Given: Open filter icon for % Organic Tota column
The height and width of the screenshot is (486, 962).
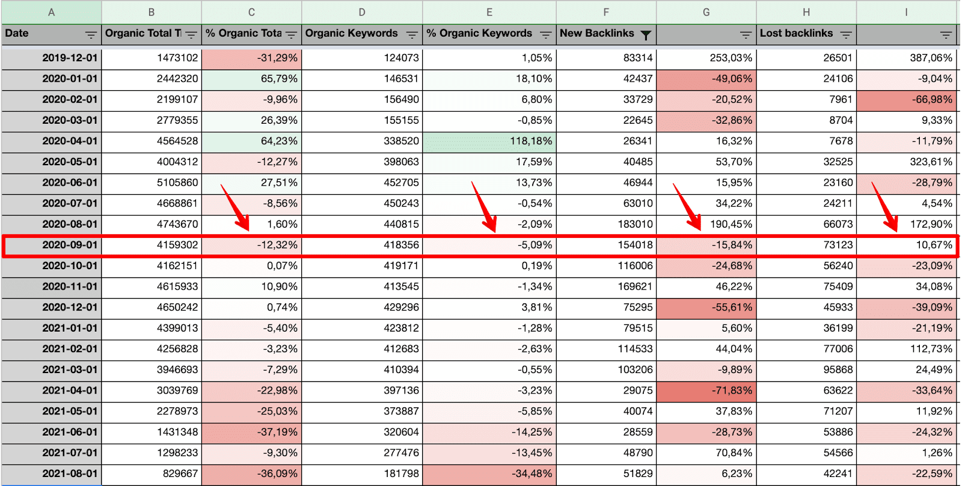Looking at the screenshot, I should click(292, 35).
